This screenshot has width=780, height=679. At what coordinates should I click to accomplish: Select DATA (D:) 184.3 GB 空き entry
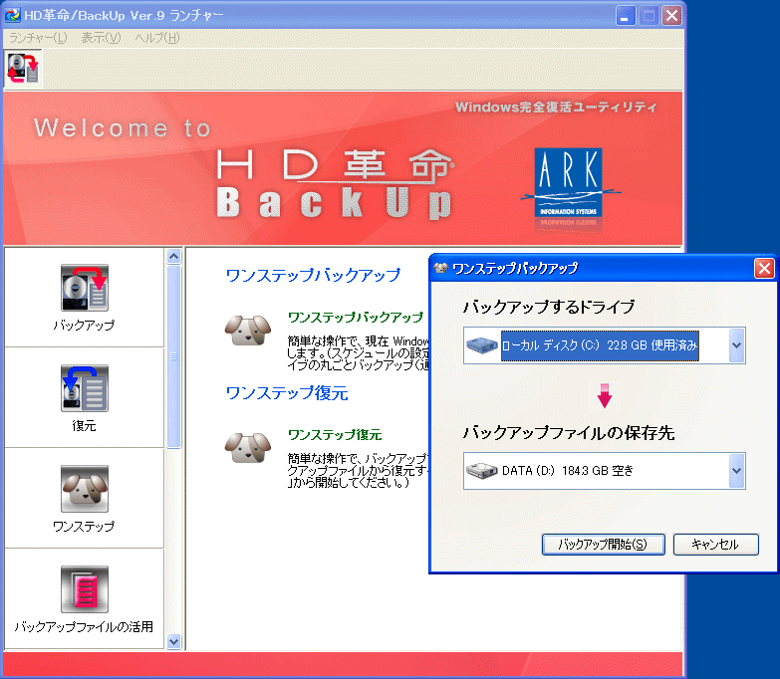(568, 470)
